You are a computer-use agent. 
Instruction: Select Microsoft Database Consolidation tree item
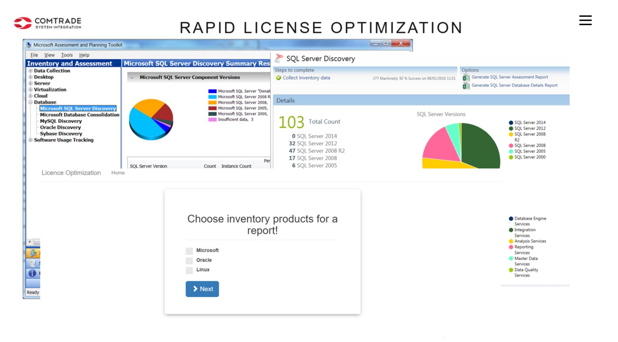pos(80,115)
